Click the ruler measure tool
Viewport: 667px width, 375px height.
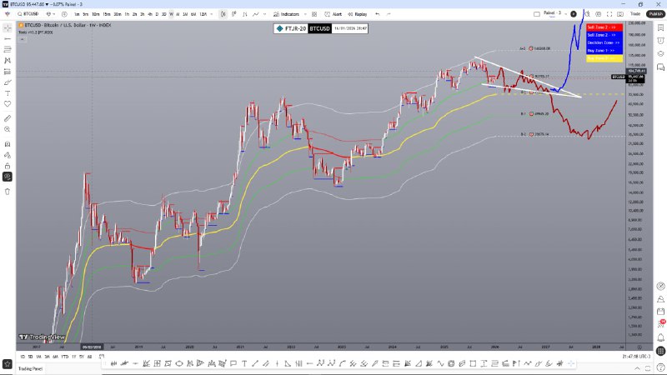[x=8, y=118]
